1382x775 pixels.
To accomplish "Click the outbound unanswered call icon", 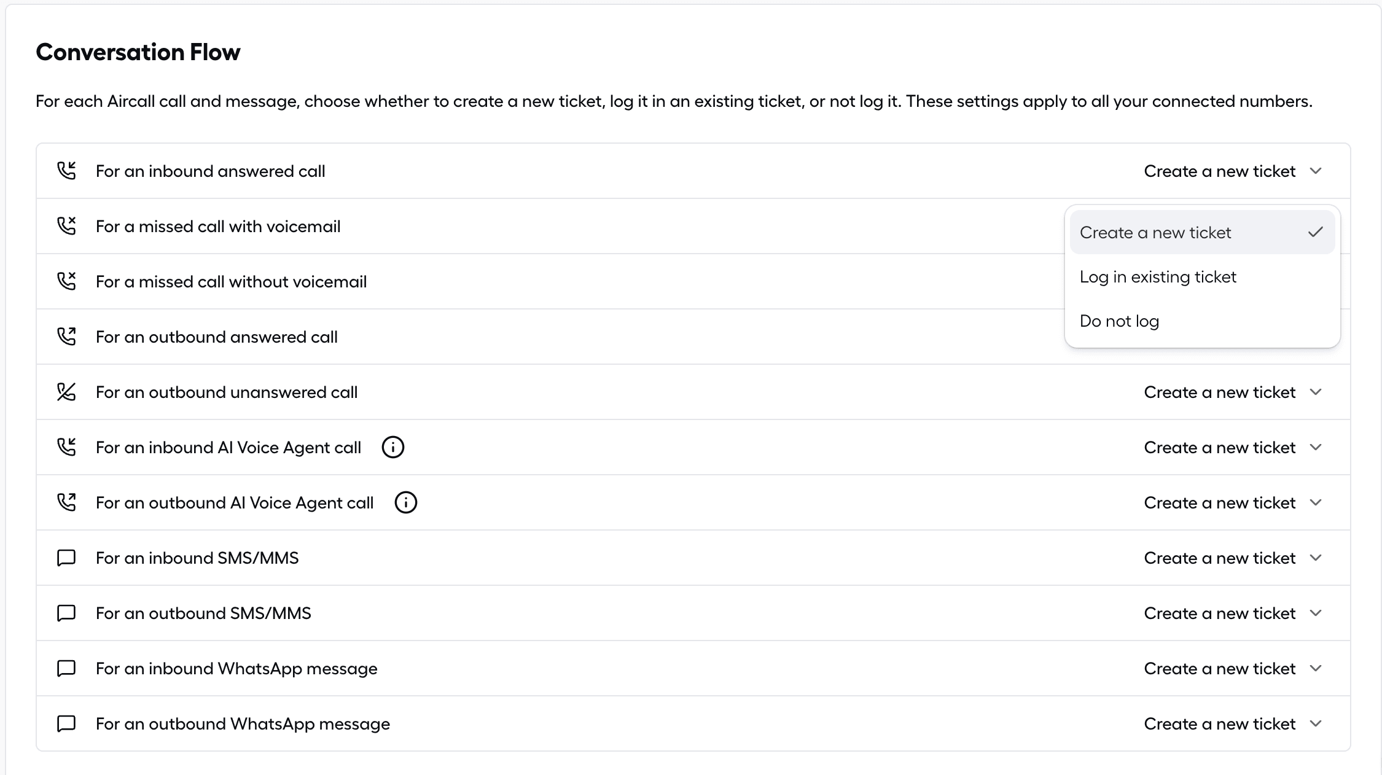I will point(66,392).
